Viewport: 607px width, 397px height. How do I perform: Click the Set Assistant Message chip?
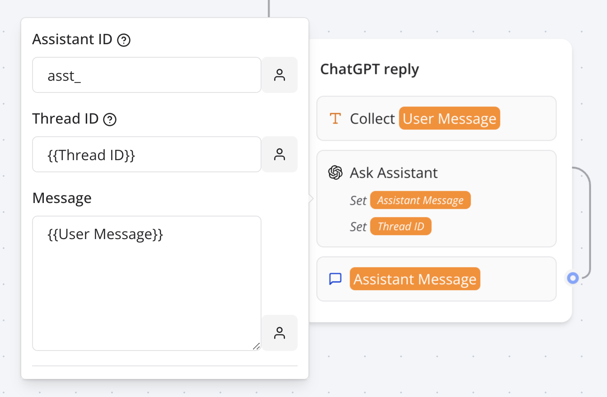point(420,200)
